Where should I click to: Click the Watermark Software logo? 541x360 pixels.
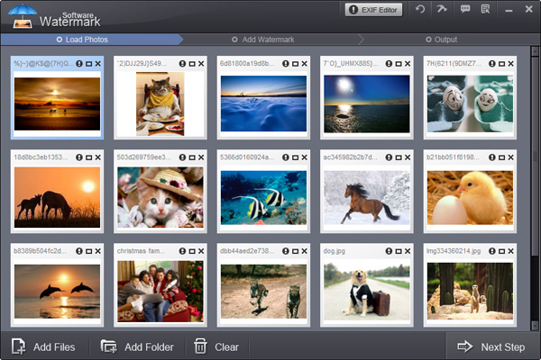(54, 16)
